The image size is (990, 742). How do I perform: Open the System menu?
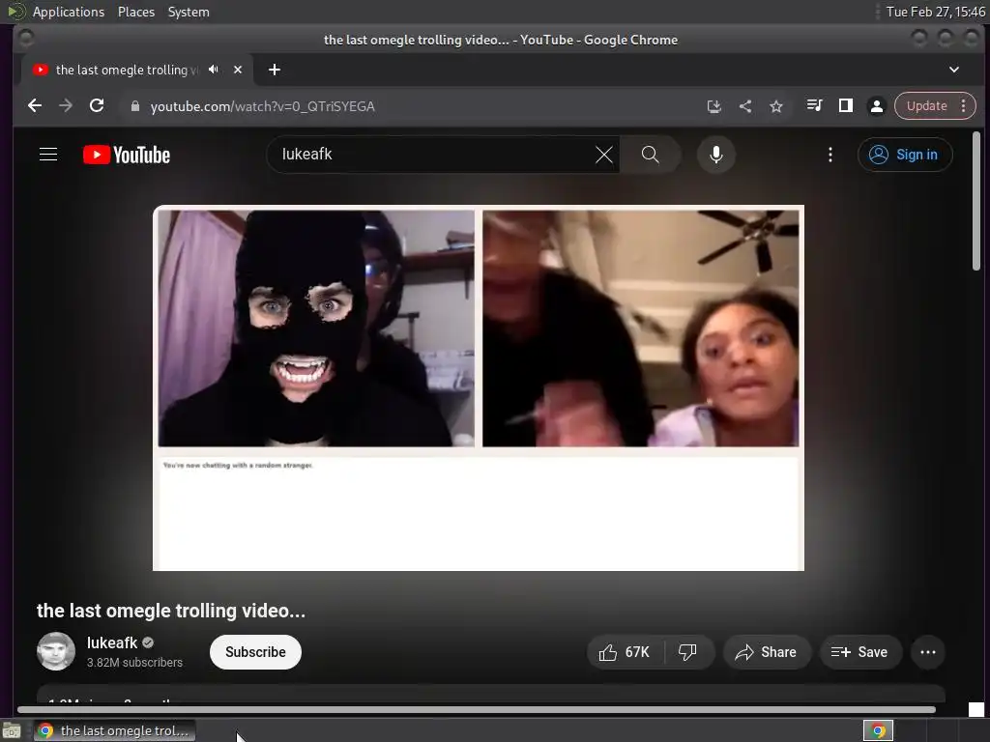coord(189,12)
